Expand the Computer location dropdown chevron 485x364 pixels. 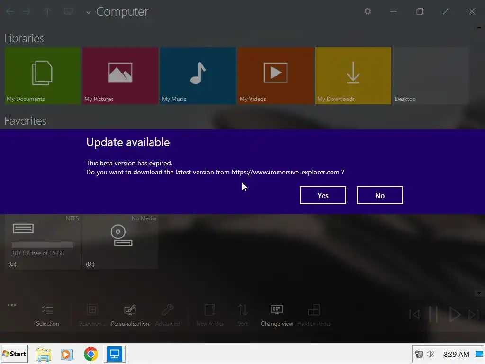tap(89, 13)
